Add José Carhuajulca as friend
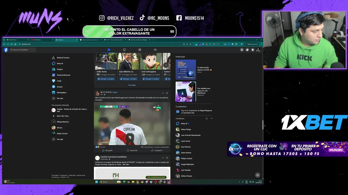The image size is (348, 195). coord(151,79)
